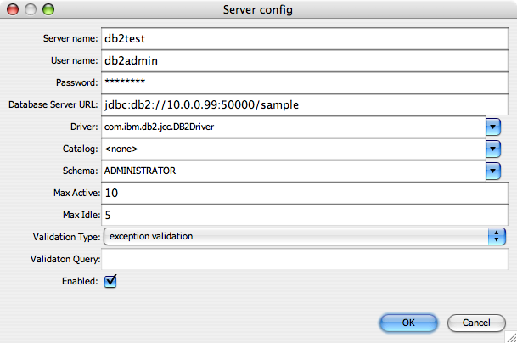This screenshot has width=517, height=343.
Task: Focus the Password field
Action: [x=304, y=82]
